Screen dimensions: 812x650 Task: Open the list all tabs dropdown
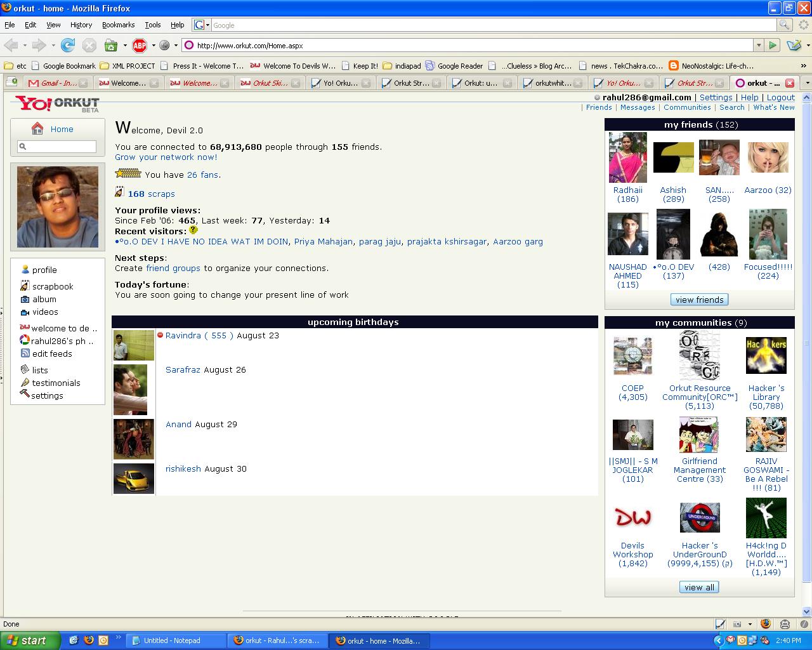tap(807, 83)
